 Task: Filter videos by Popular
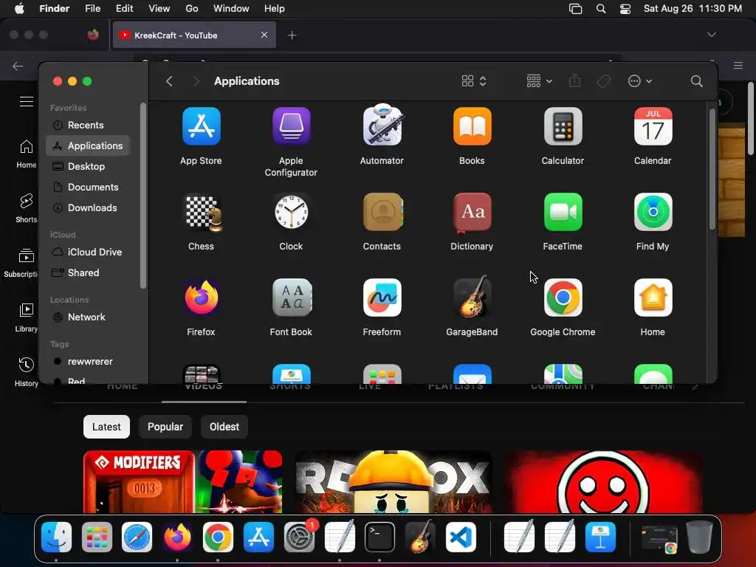(165, 427)
